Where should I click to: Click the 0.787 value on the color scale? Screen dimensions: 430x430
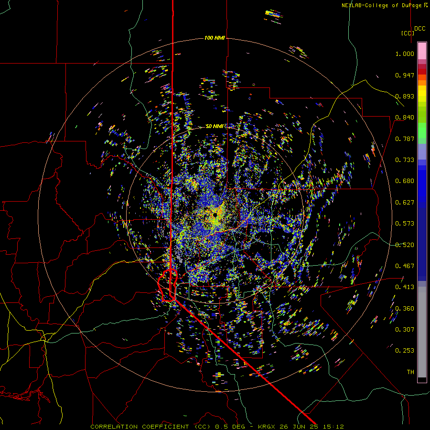405,139
